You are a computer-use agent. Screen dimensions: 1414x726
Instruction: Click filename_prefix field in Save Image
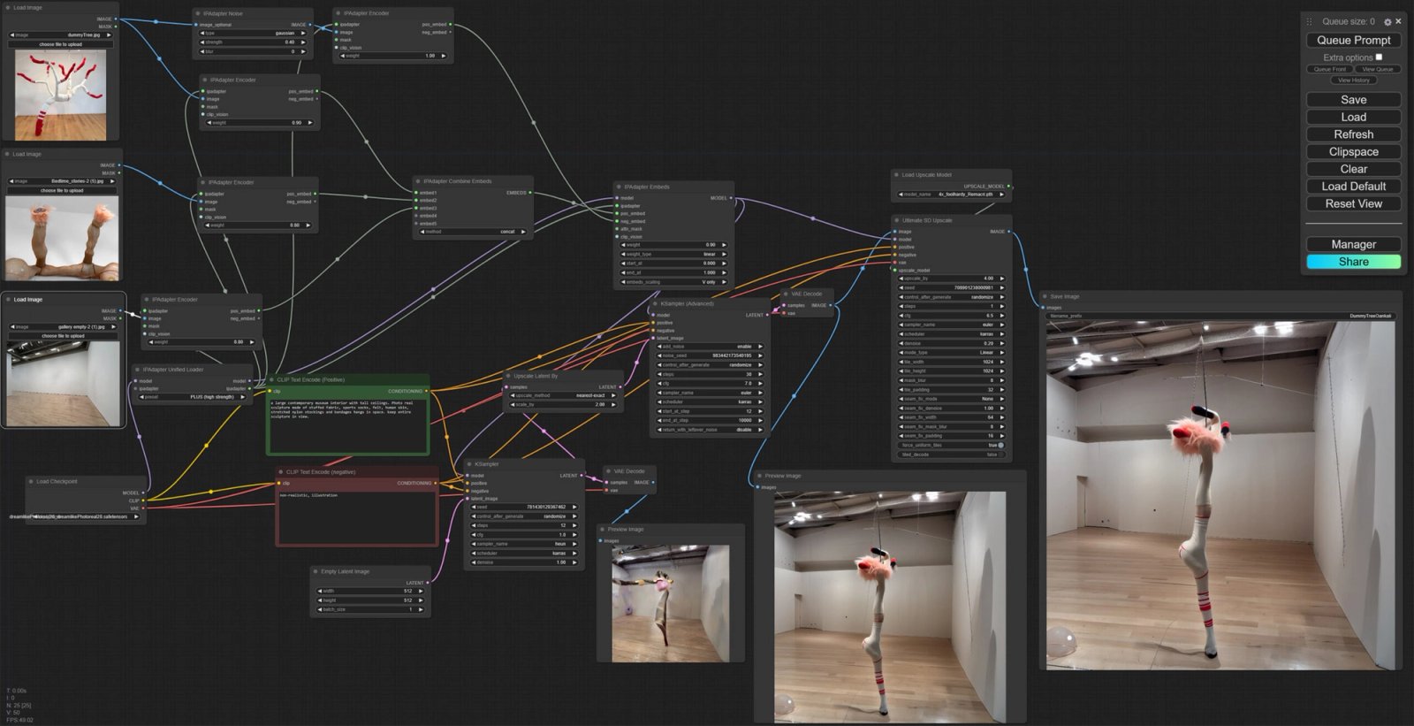point(1221,316)
